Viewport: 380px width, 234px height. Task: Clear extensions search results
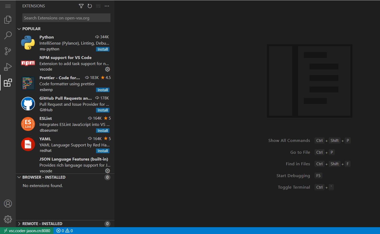(98, 6)
